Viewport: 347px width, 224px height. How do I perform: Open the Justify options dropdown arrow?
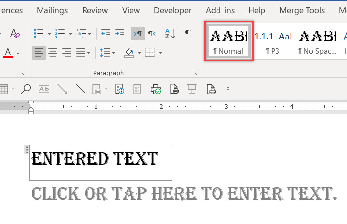pos(89,53)
